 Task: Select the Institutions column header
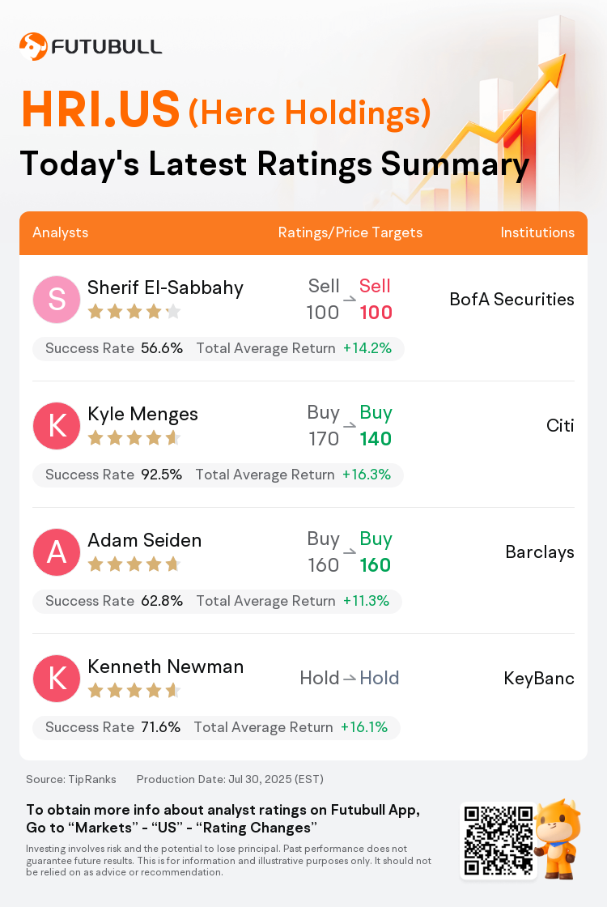(537, 232)
